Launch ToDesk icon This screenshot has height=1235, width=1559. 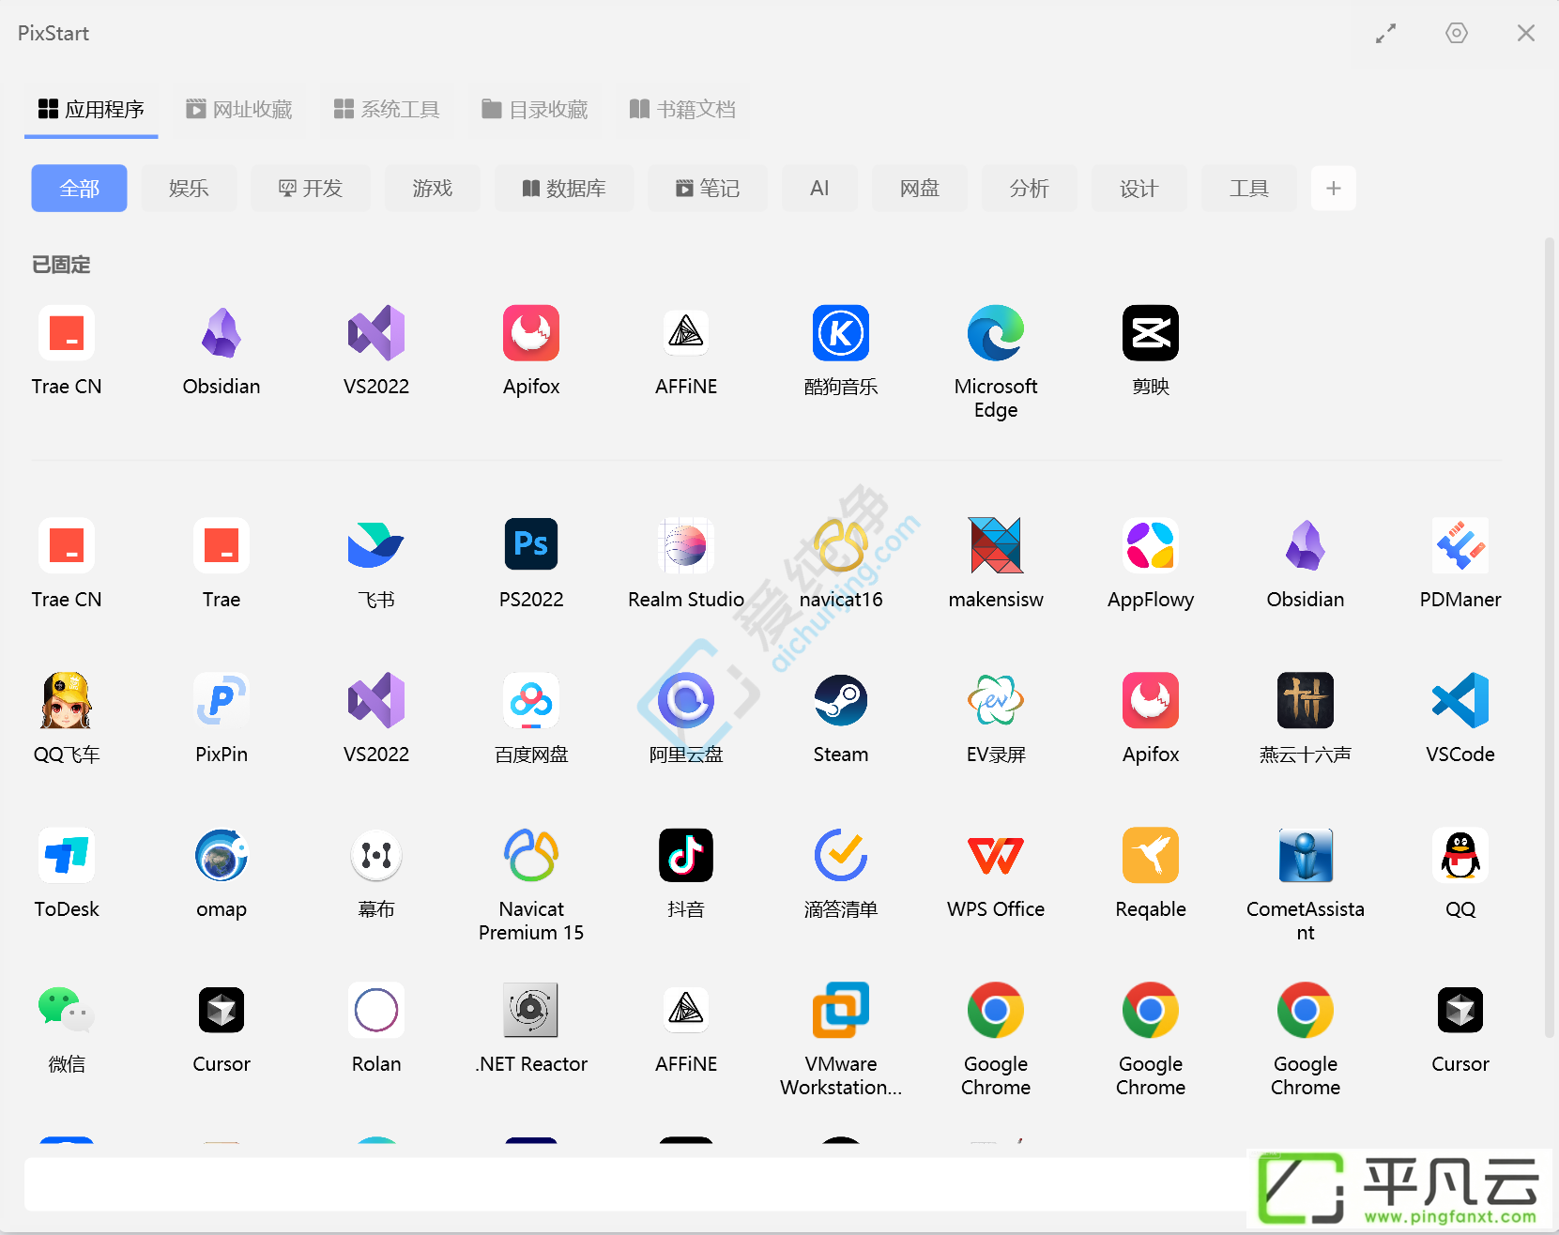(x=67, y=855)
